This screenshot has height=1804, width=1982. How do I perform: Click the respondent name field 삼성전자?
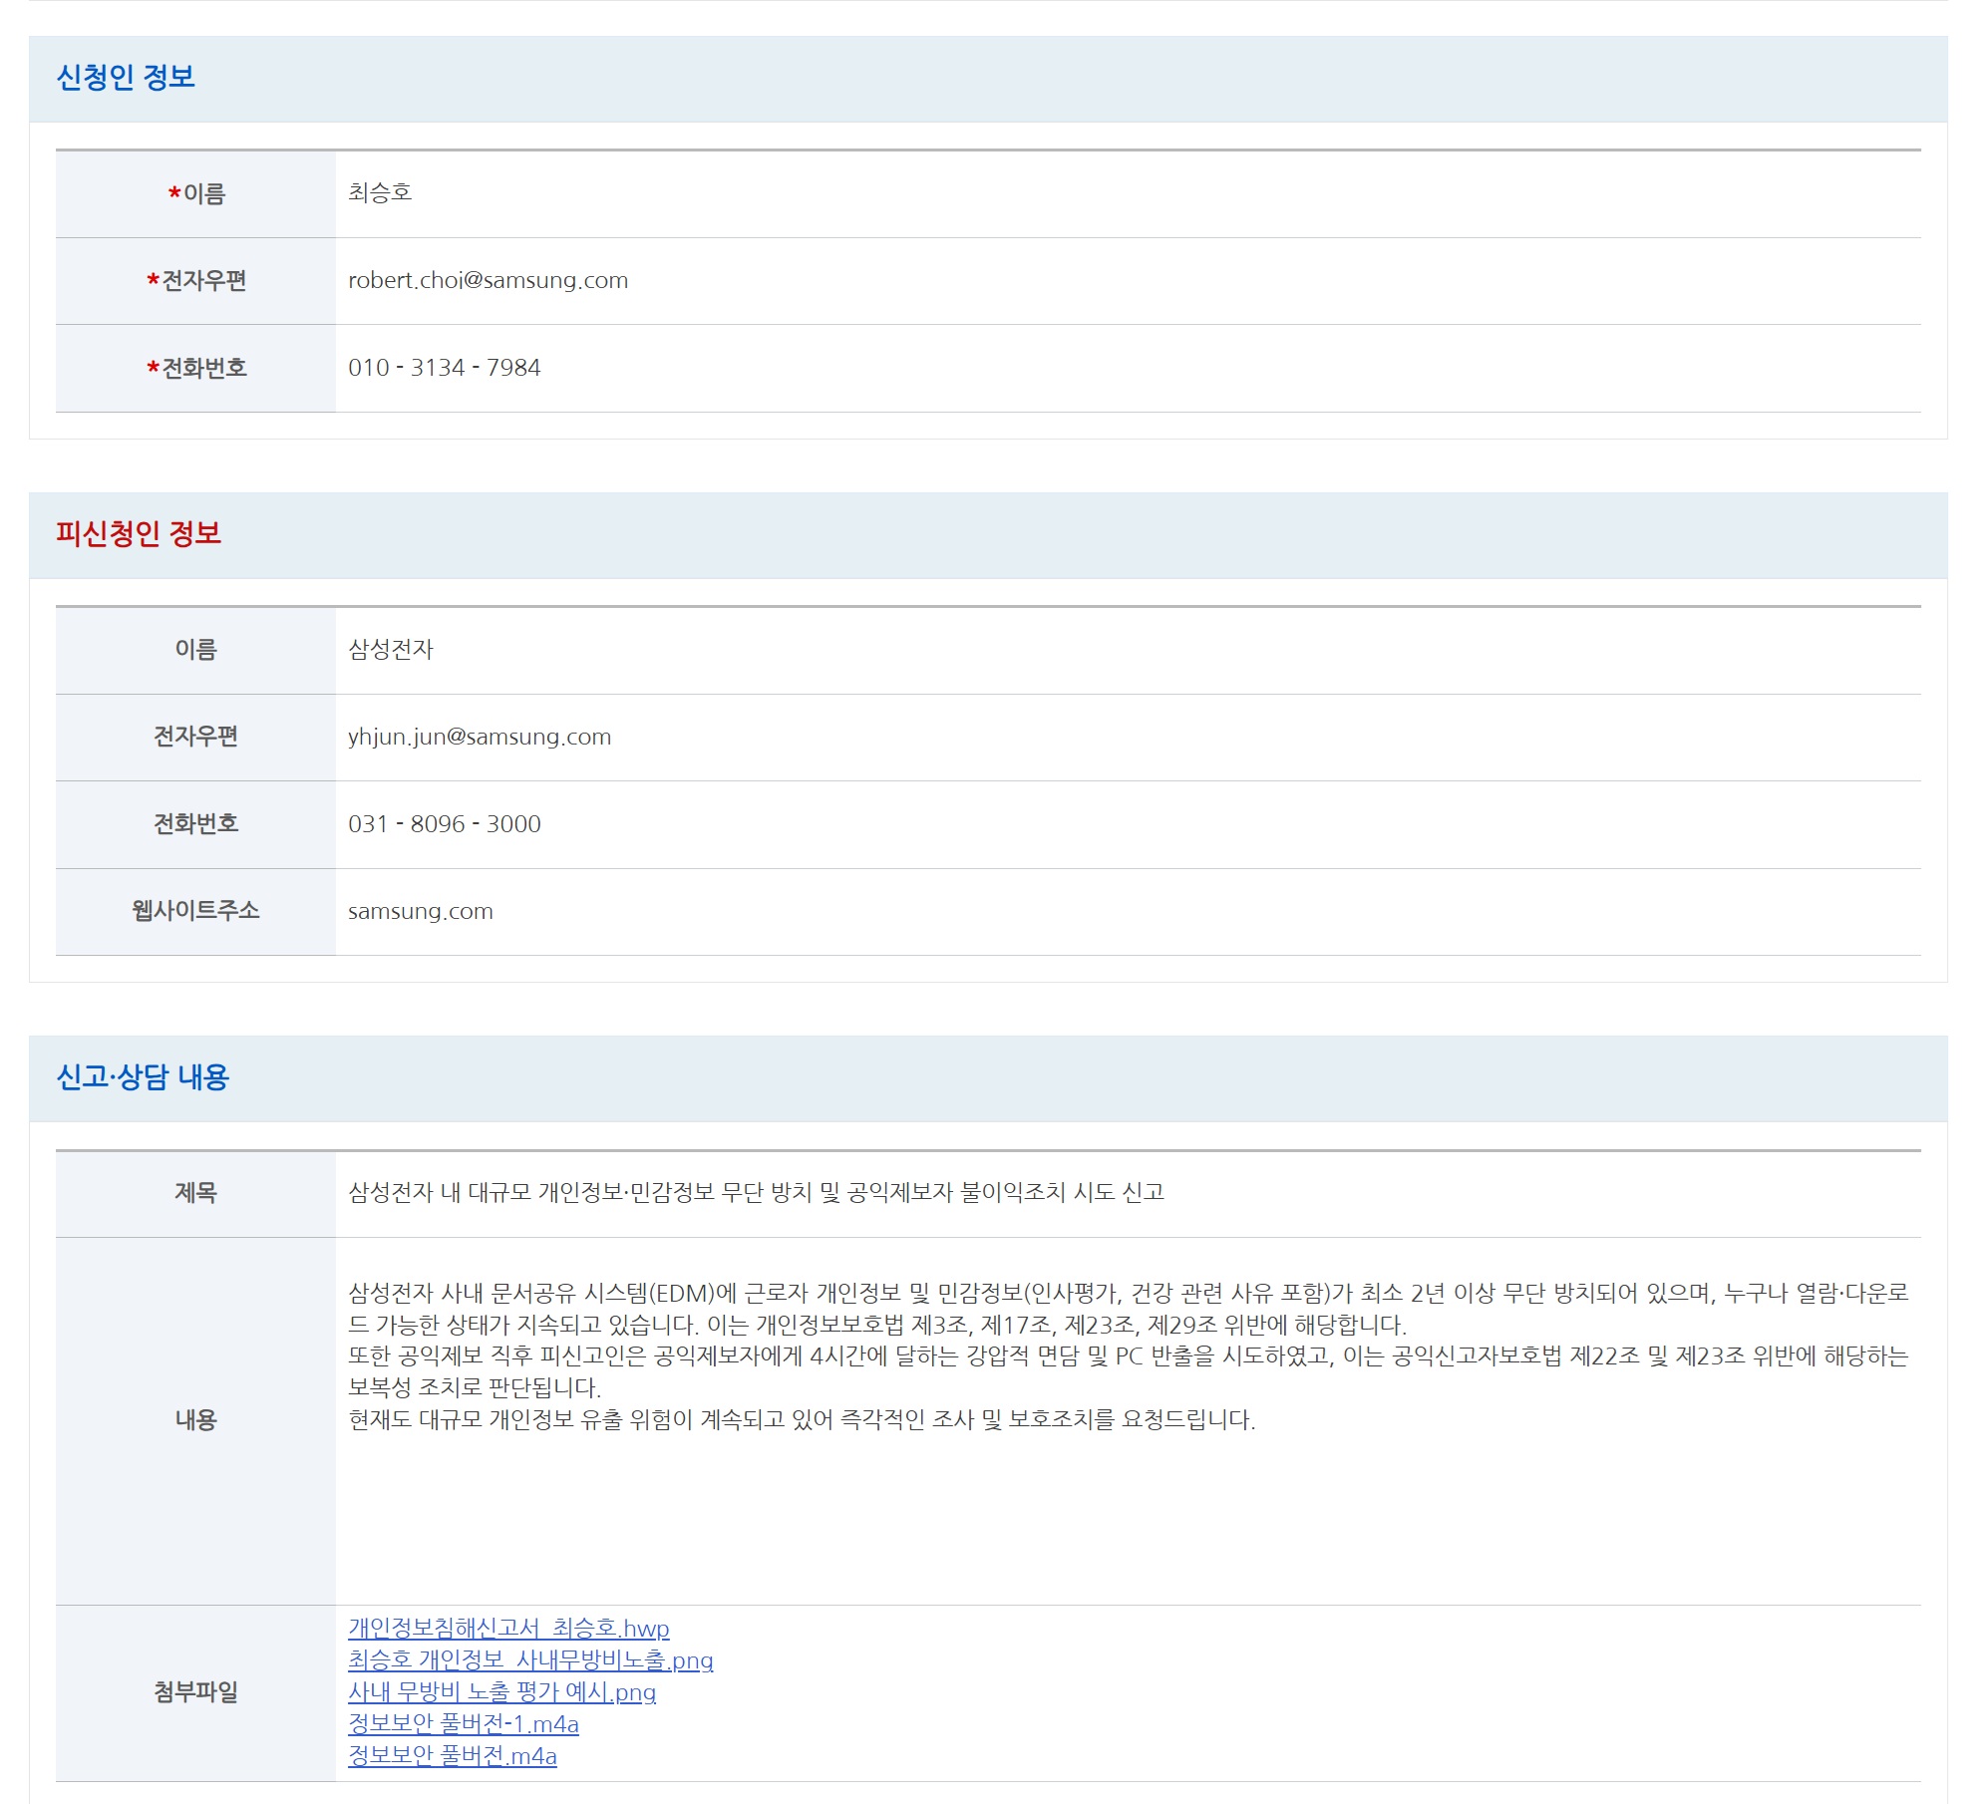pos(391,650)
